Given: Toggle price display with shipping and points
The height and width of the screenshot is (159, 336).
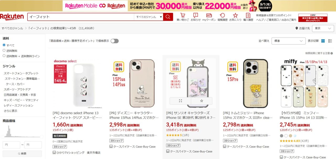Looking at the screenshot, I should tap(114, 41).
